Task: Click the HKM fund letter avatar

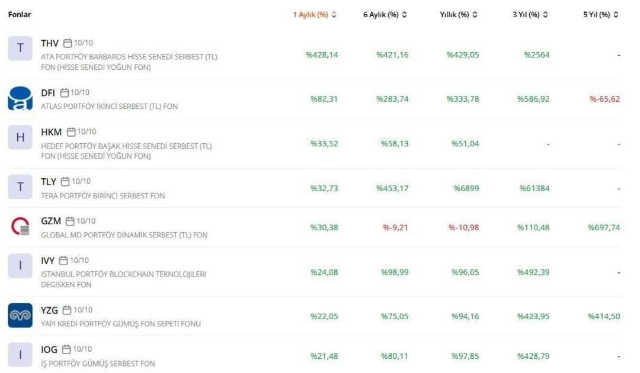Action: click(x=20, y=137)
